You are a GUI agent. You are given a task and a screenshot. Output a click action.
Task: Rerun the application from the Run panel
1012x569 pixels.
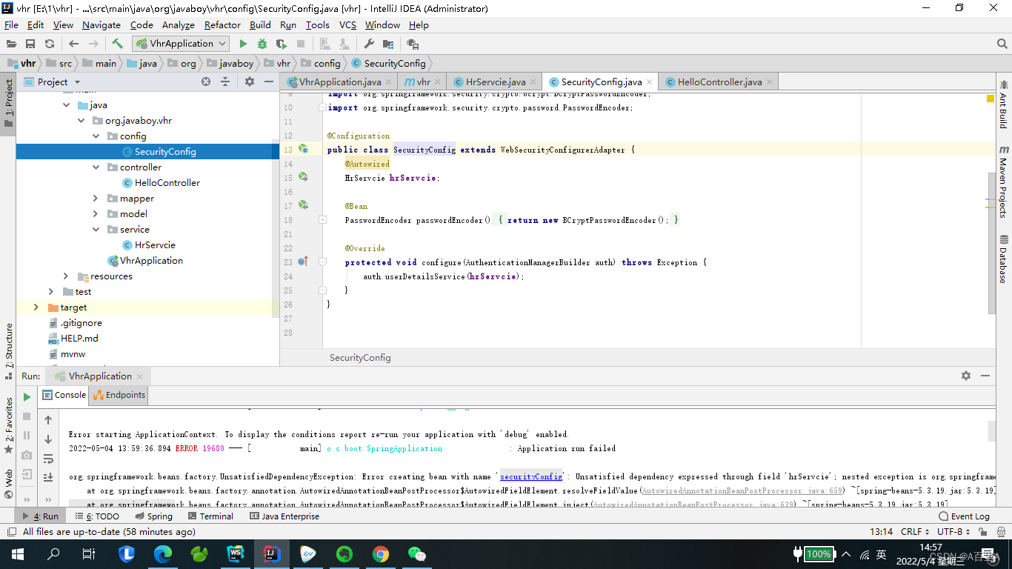coord(27,396)
